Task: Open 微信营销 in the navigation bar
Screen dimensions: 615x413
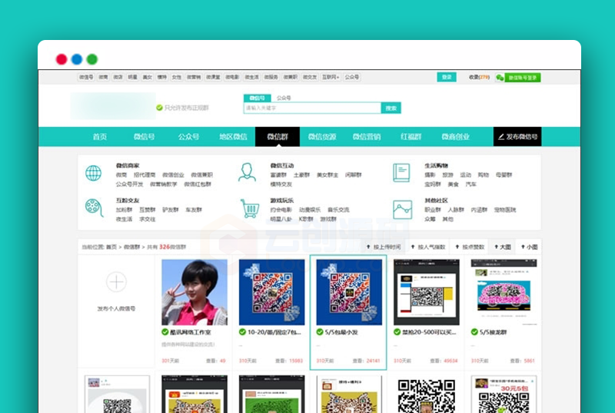Action: [367, 136]
